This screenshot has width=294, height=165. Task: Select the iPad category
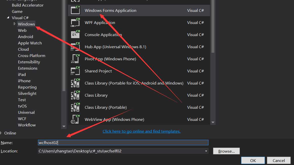22,75
